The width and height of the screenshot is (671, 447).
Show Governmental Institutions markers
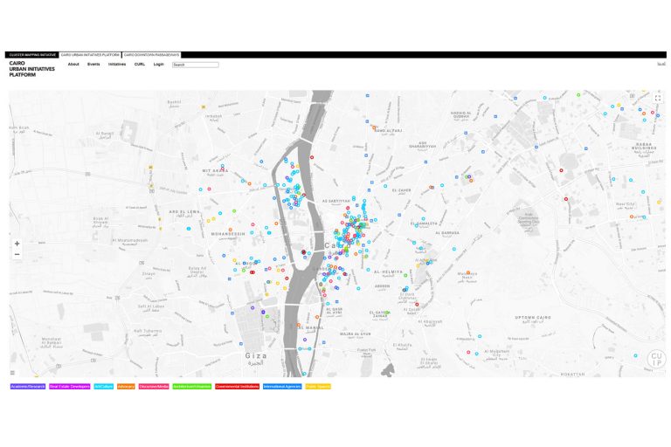(x=238, y=386)
